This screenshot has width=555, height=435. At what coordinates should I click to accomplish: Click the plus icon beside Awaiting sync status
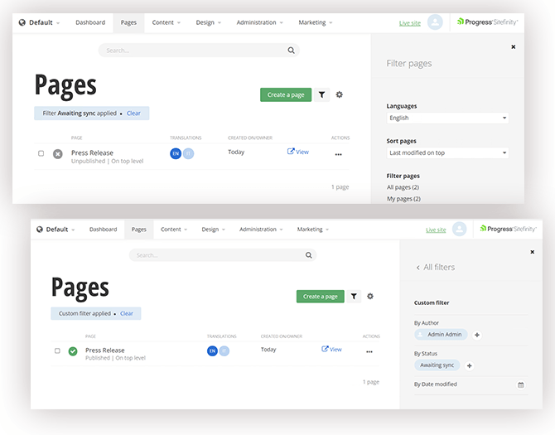point(470,365)
